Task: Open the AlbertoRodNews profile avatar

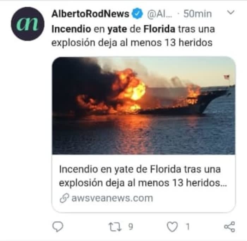Action: pyautogui.click(x=28, y=24)
